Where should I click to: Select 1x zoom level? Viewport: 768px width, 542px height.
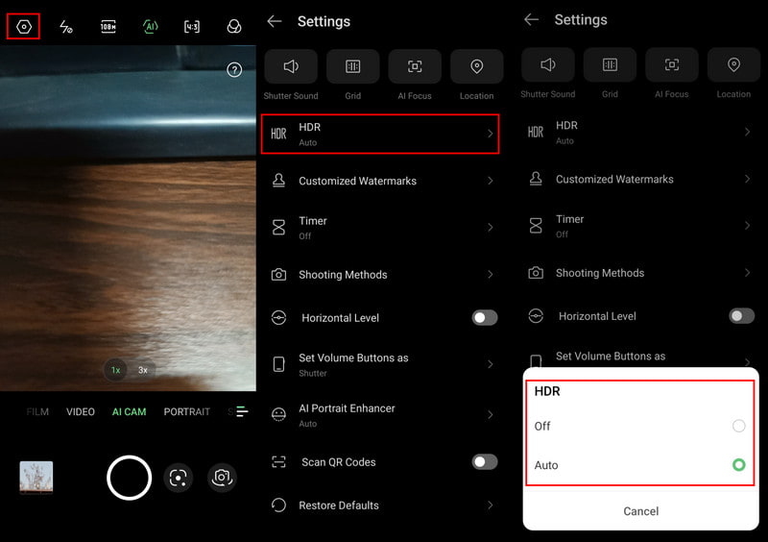tap(115, 370)
